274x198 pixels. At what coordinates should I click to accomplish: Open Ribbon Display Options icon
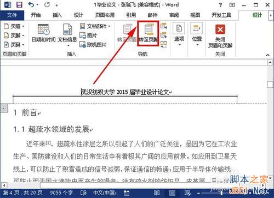(x=232, y=5)
